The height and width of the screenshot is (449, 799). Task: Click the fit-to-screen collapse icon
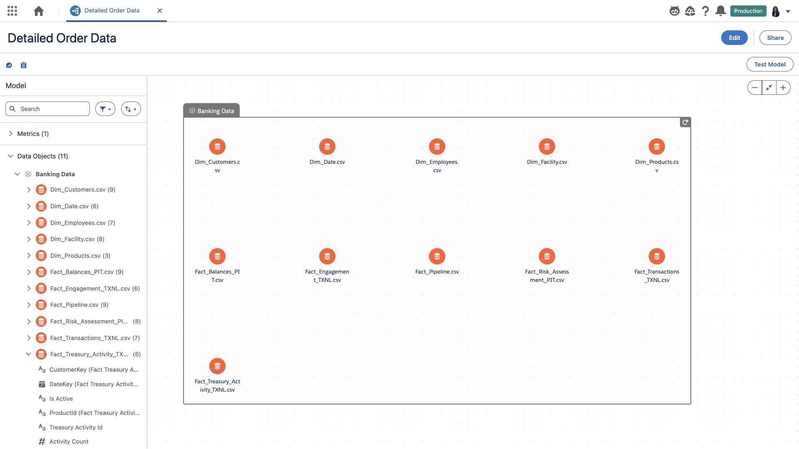(x=769, y=88)
